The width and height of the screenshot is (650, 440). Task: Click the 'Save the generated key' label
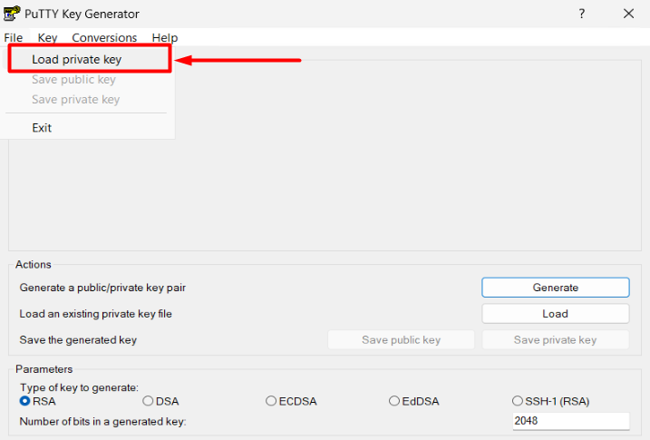point(78,340)
